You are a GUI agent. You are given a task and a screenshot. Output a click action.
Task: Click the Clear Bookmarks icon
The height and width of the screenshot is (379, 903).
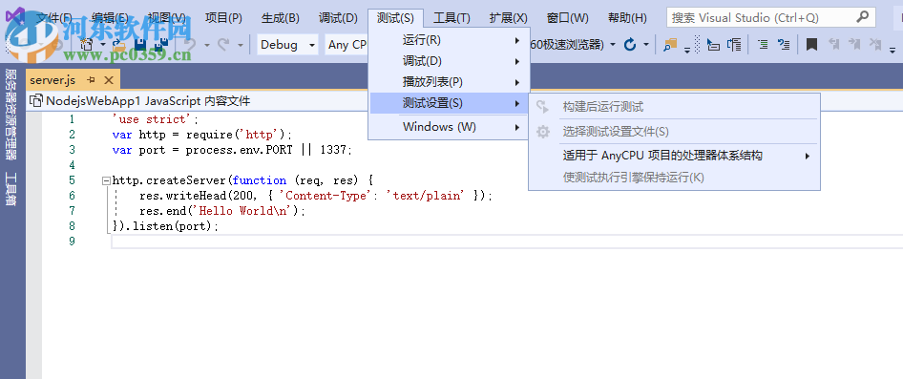click(x=876, y=44)
